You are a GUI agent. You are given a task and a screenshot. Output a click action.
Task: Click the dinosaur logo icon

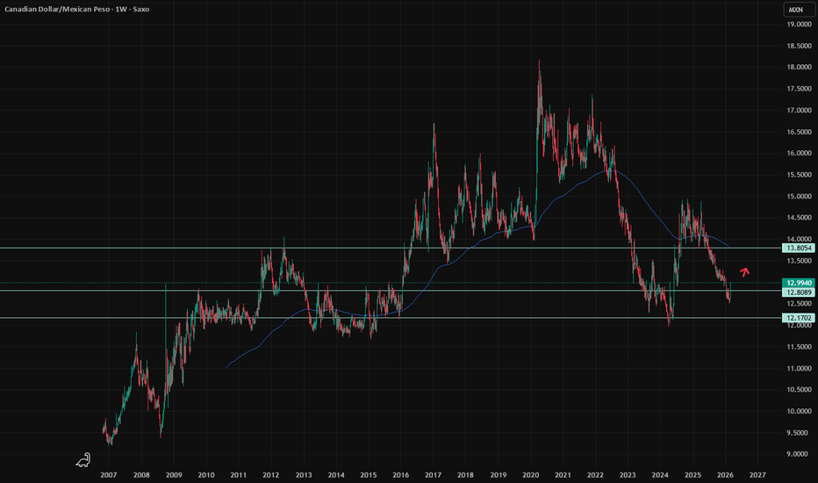[83, 460]
